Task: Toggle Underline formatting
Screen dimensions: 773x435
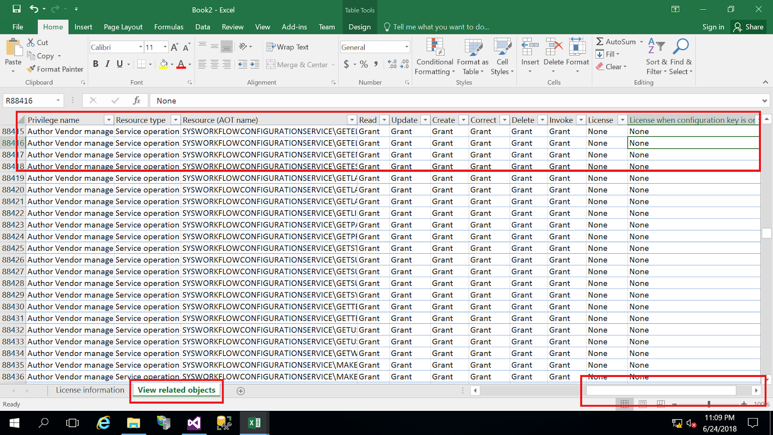Action: click(x=119, y=64)
